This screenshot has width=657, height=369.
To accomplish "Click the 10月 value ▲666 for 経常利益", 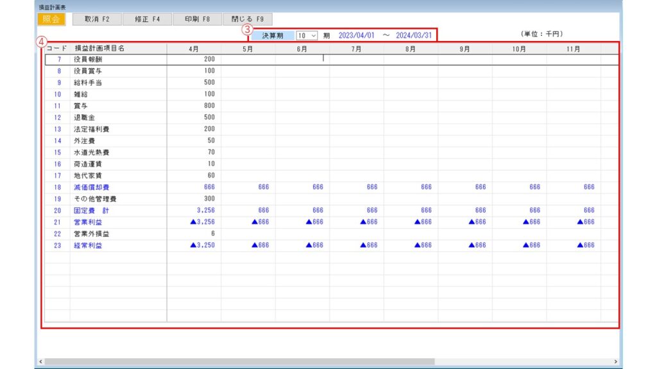I will click(x=531, y=245).
